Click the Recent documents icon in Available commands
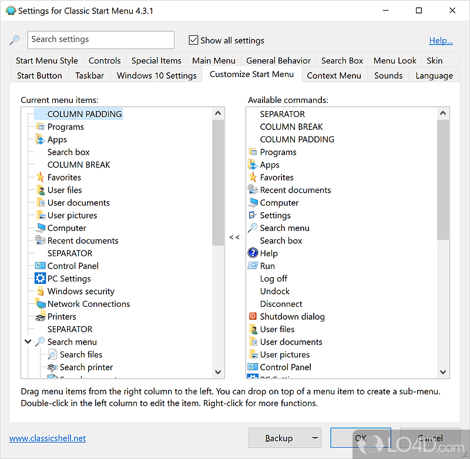470x459 pixels. (253, 190)
